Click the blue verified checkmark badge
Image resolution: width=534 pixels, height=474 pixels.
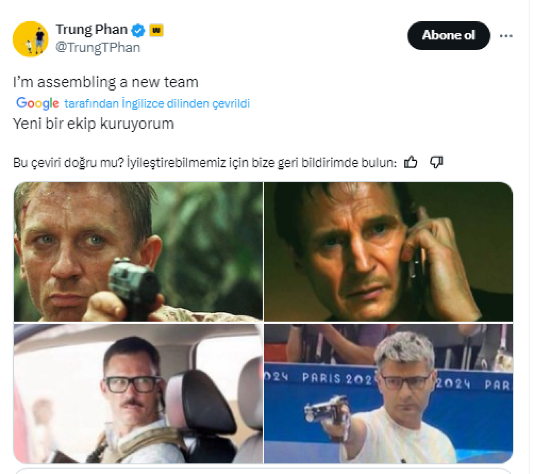(x=138, y=30)
